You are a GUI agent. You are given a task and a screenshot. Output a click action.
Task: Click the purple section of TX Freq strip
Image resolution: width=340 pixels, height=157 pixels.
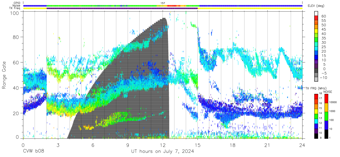point(122,8)
